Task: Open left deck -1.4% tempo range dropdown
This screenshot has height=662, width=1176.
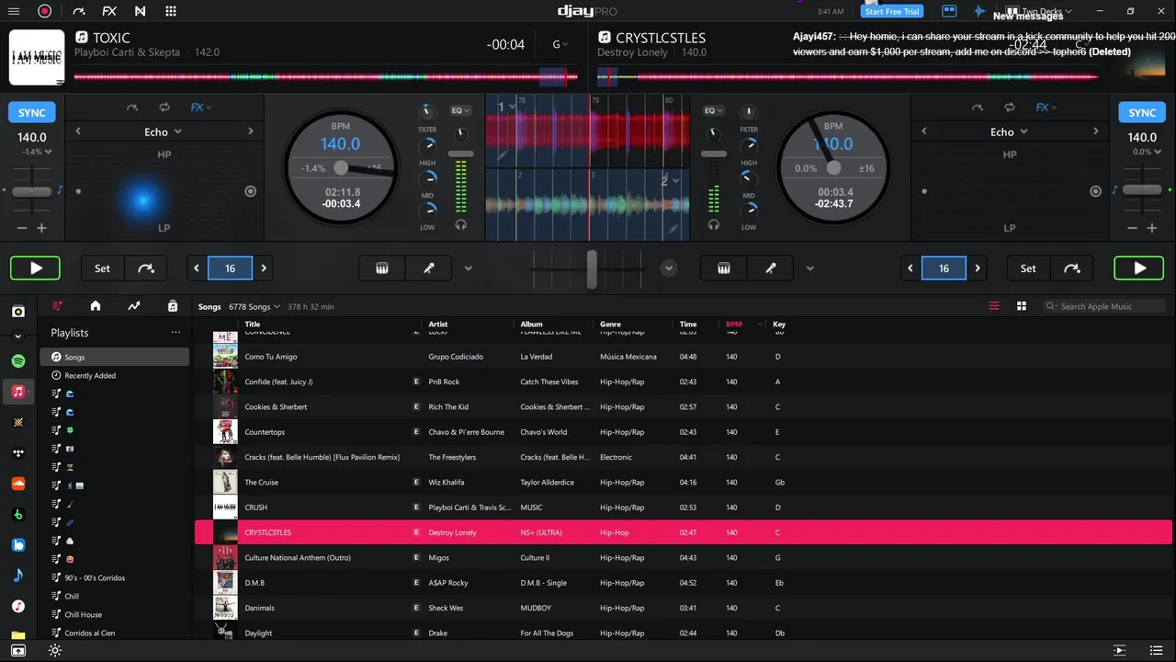Action: point(37,152)
